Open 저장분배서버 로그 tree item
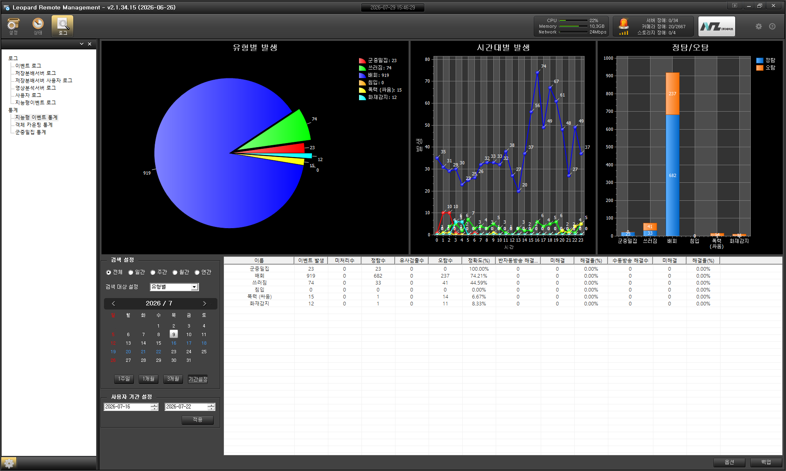 pos(36,73)
